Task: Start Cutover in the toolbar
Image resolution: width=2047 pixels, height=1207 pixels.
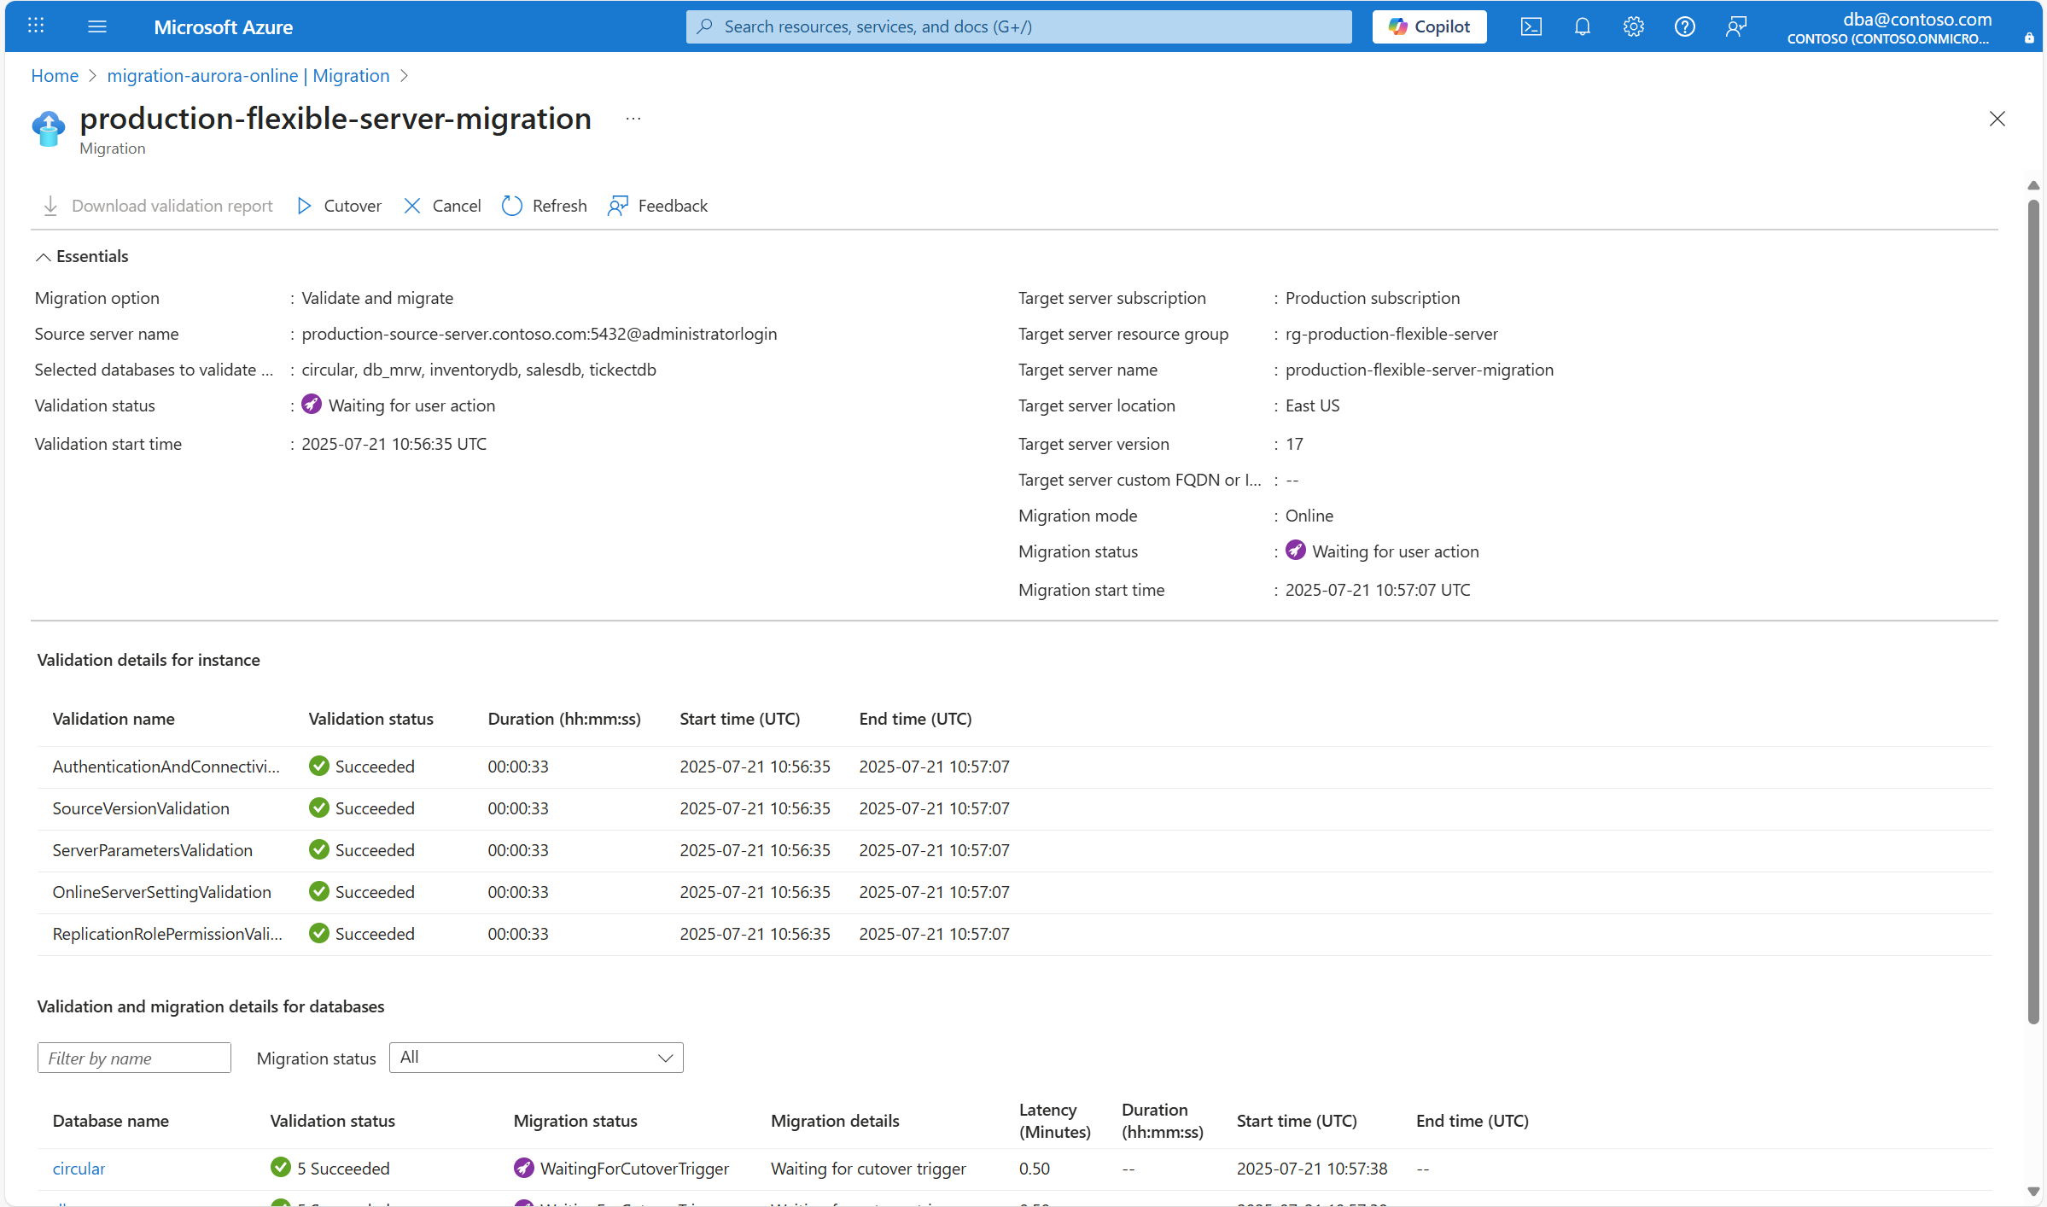Action: (x=339, y=206)
